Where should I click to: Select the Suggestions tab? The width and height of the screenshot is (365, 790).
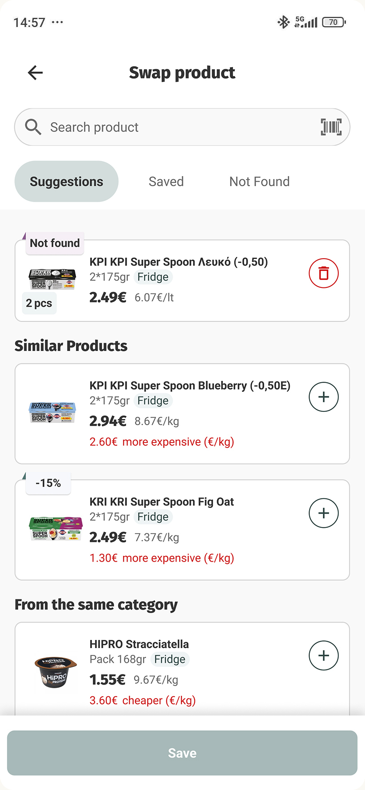click(x=67, y=181)
